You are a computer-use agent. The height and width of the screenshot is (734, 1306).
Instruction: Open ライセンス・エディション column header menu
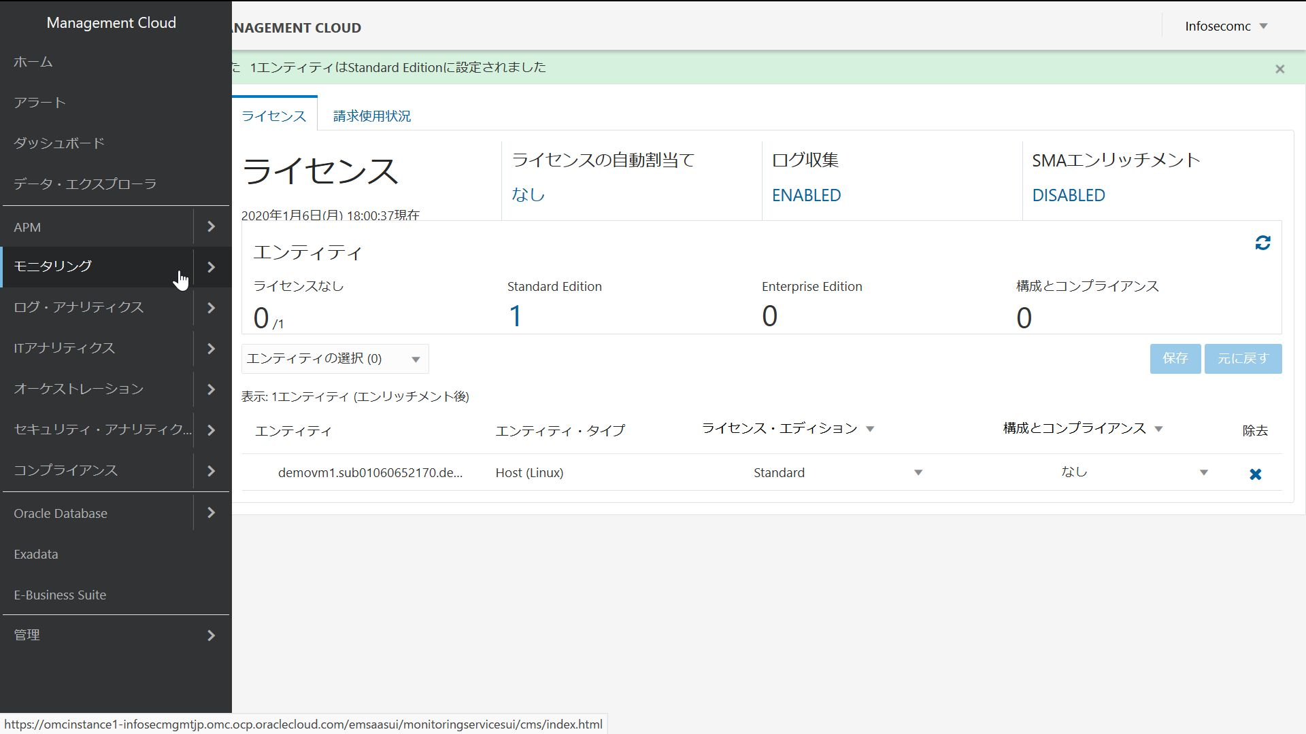[870, 429]
